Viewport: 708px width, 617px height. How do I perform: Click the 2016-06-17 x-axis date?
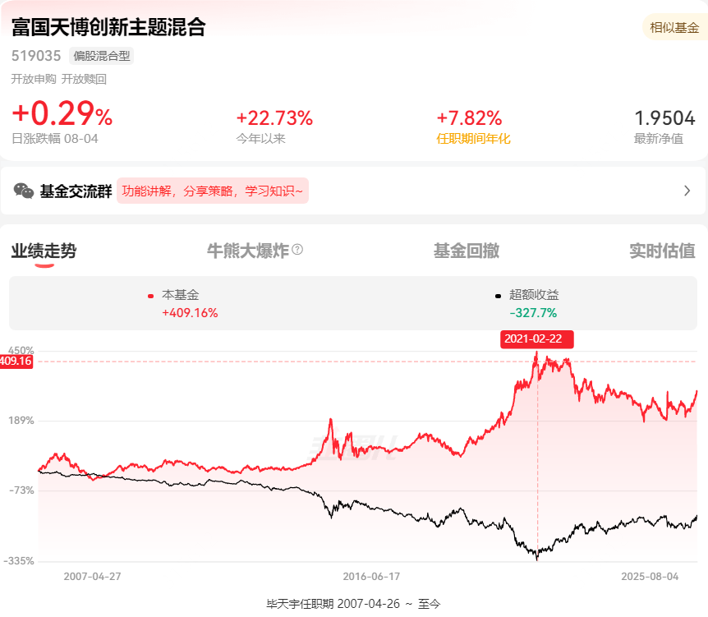[371, 577]
